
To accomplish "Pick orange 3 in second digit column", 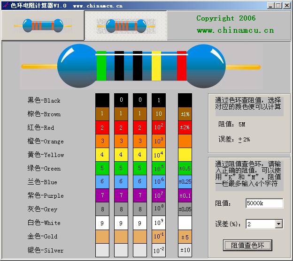I will [121, 141].
